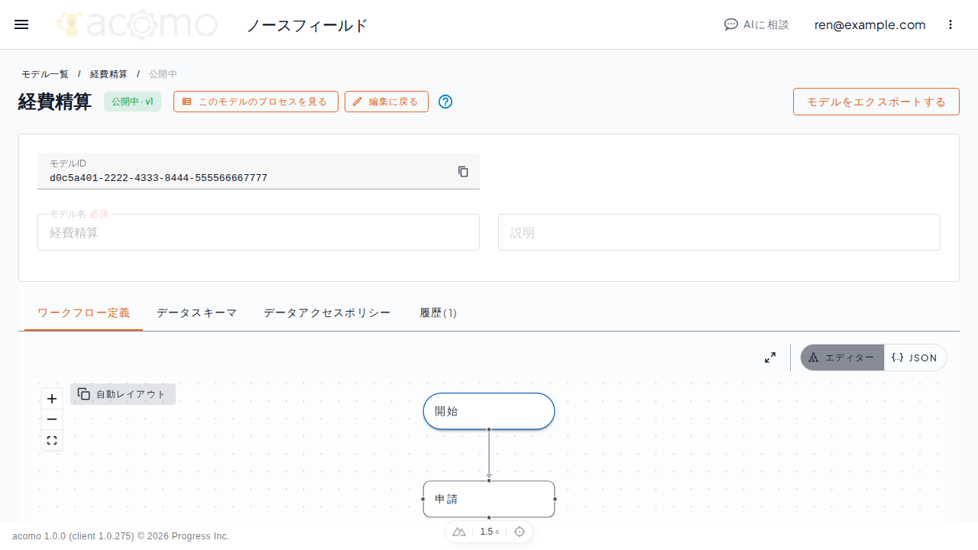Open the vertical three-dot options menu

(x=950, y=24)
